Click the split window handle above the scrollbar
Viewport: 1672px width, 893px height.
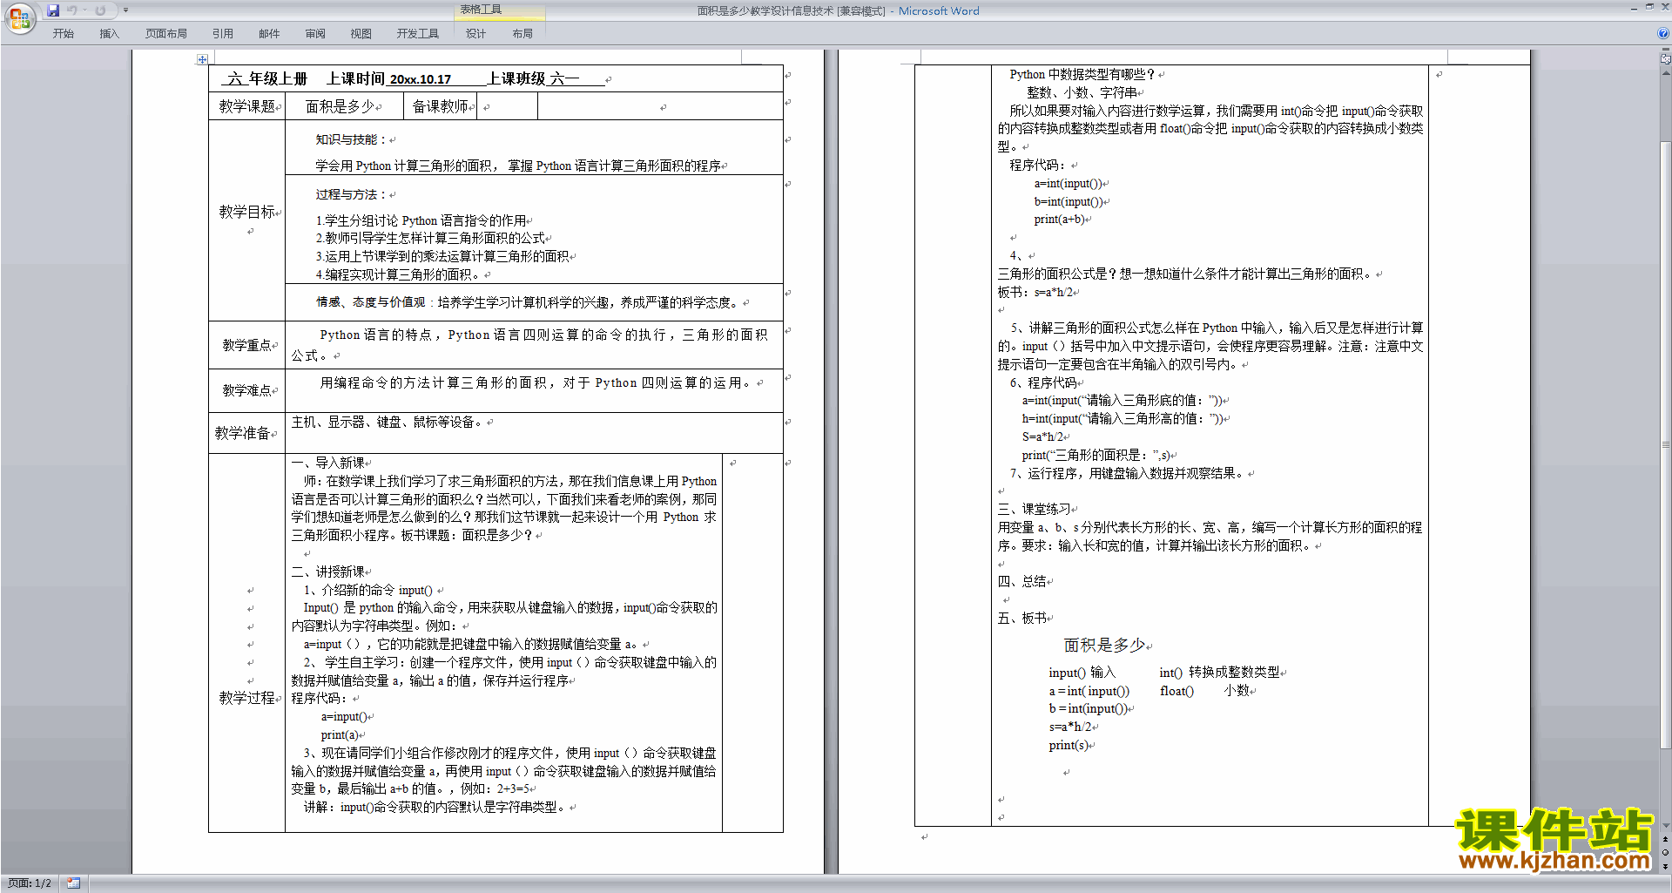(x=1666, y=51)
